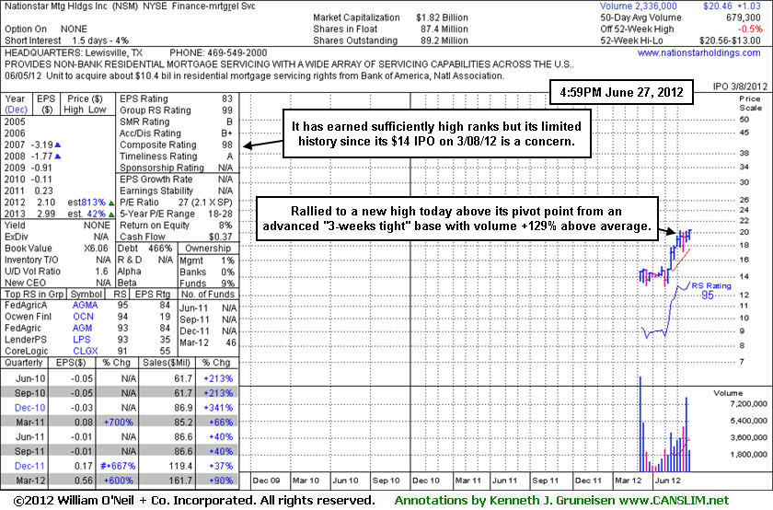Click the Debt 466% cell
773x510 pixels.
(x=145, y=248)
